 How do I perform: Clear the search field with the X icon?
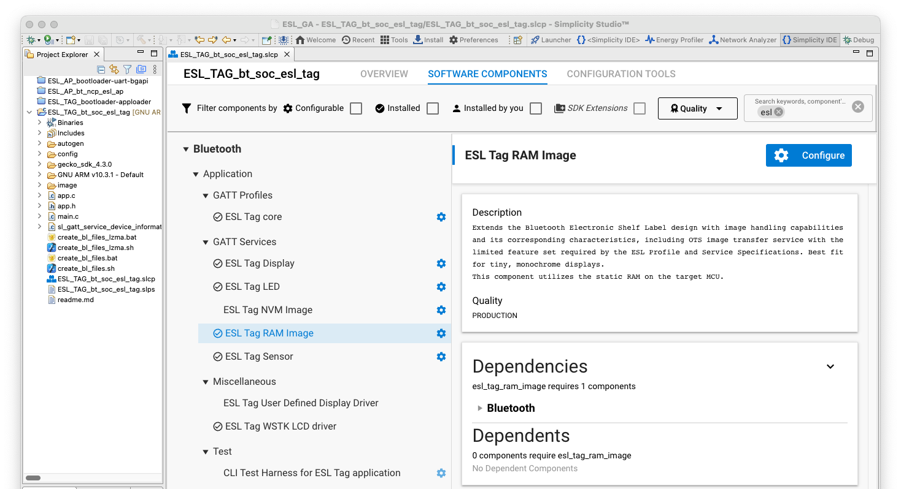(857, 107)
